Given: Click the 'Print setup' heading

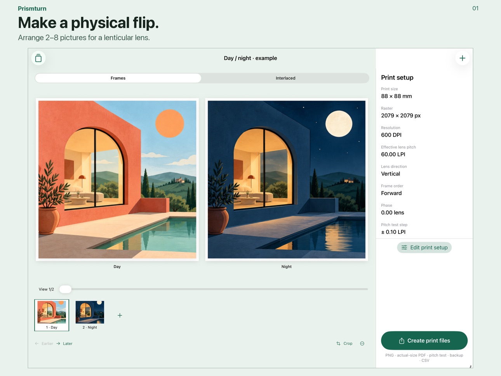Looking at the screenshot, I should (x=397, y=78).
